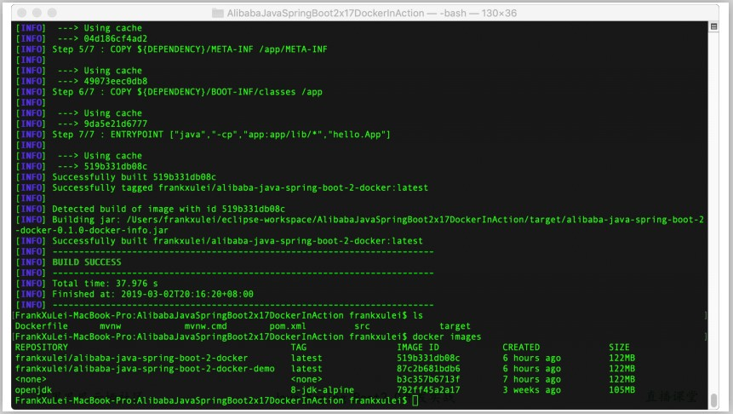Click 'Detected build of image with id' line
The height and width of the screenshot is (414, 733).
pyautogui.click(x=169, y=209)
